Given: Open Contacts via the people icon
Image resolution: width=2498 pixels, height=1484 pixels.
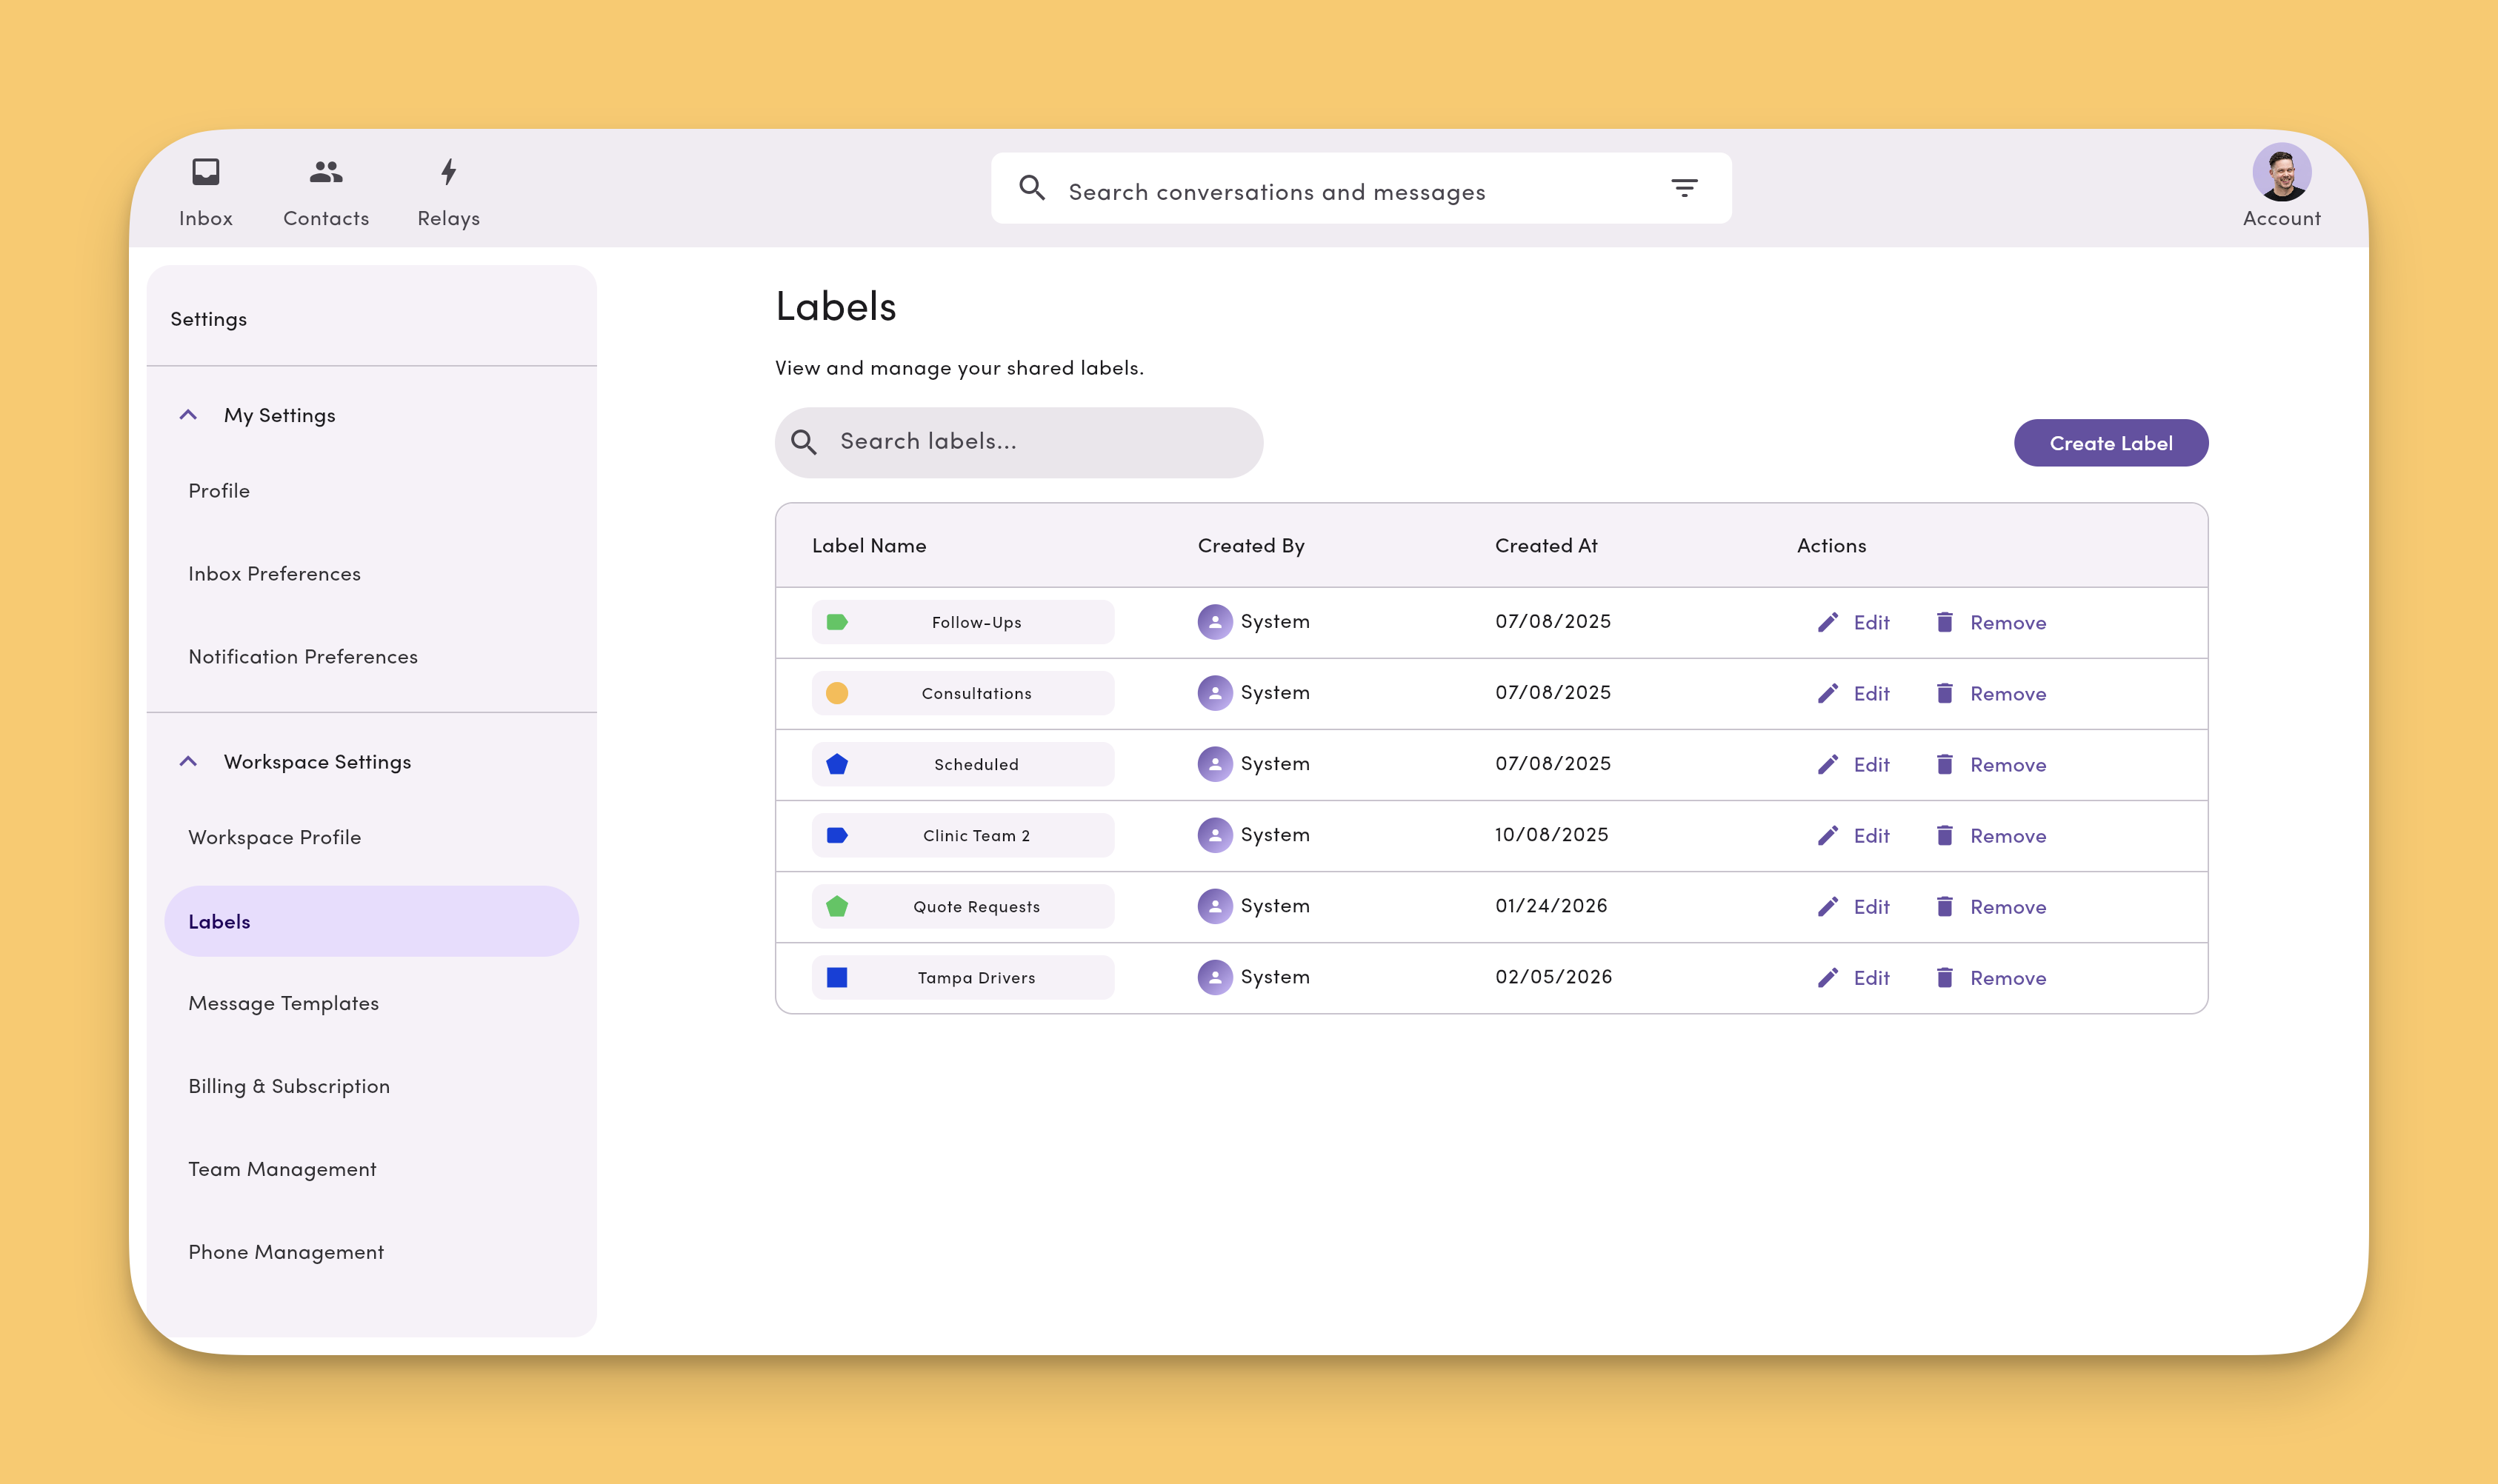Looking at the screenshot, I should (x=324, y=189).
